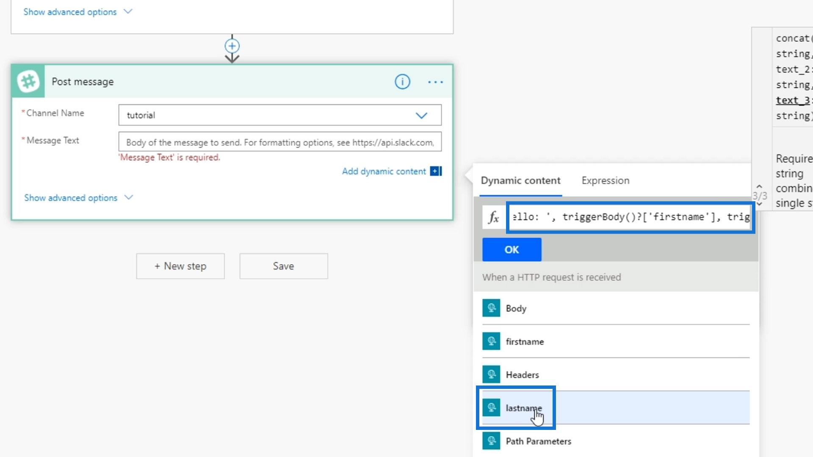Screen dimensions: 813x457
Task: Open the Post message info icon
Action: pyautogui.click(x=402, y=82)
